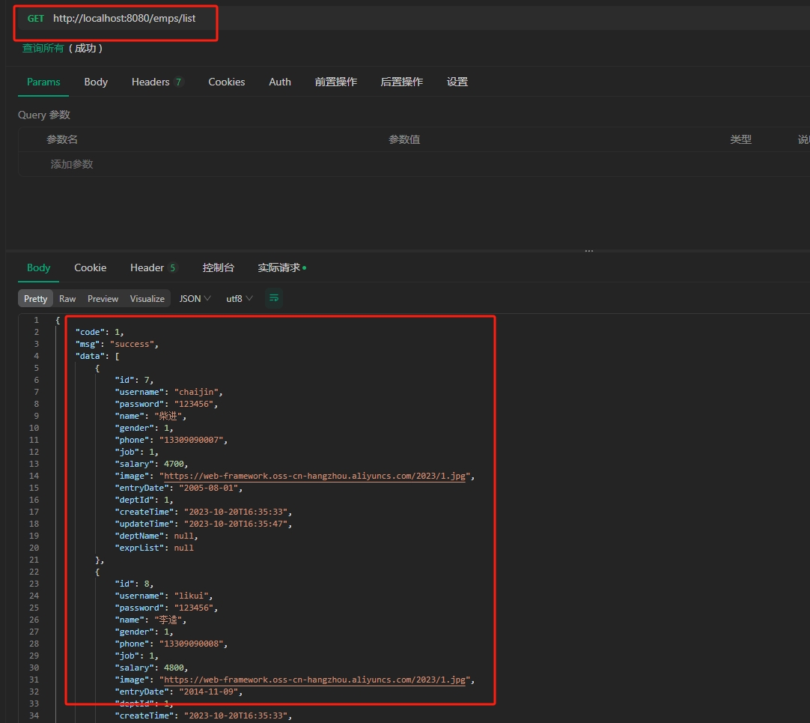This screenshot has width=810, height=723.
Task: Click the first image URL link in response
Action: pyautogui.click(x=314, y=476)
